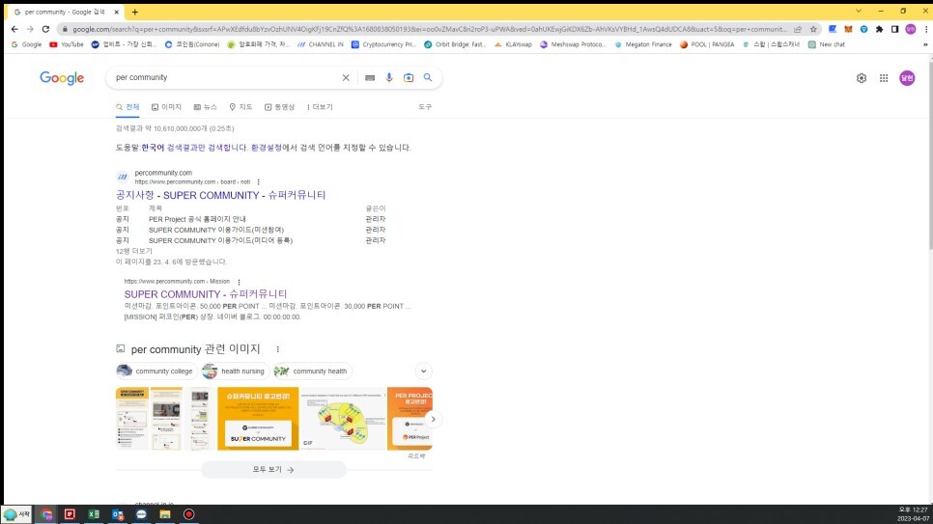Expand the image filter chips dropdown

[x=423, y=372]
